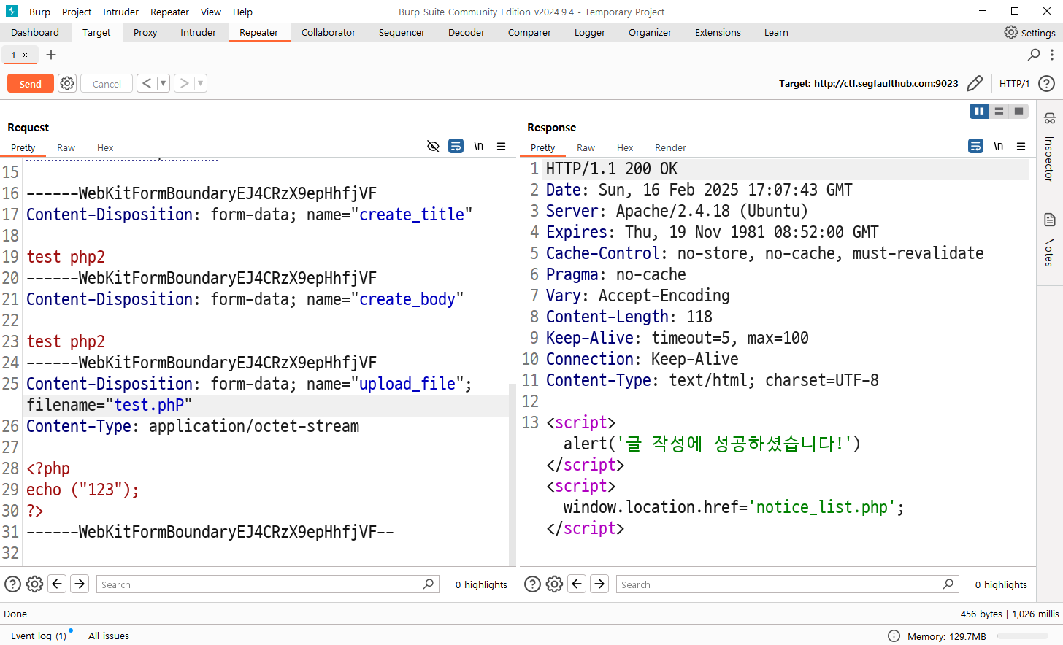This screenshot has height=645, width=1063.
Task: Edit the target with the pencil icon
Action: click(x=975, y=83)
